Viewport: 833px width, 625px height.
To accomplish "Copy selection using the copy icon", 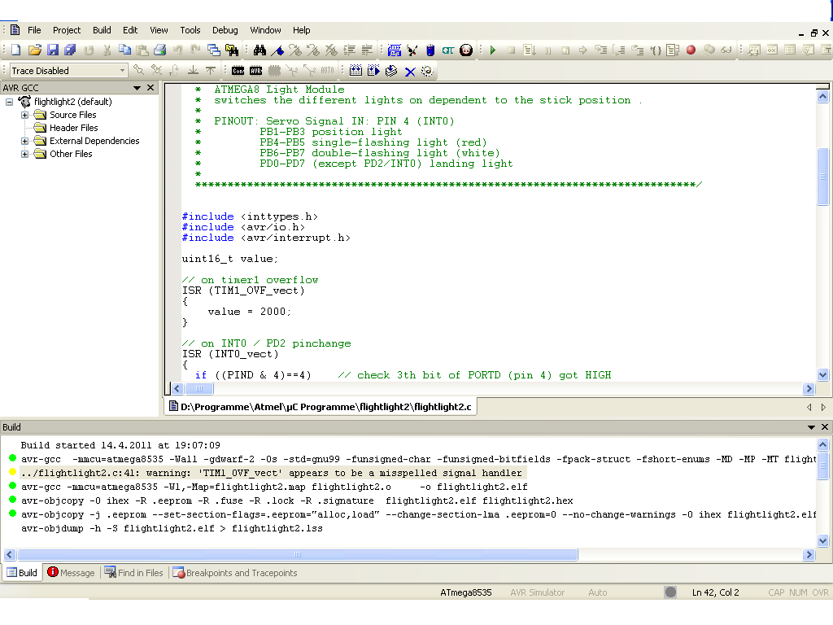I will click(124, 50).
